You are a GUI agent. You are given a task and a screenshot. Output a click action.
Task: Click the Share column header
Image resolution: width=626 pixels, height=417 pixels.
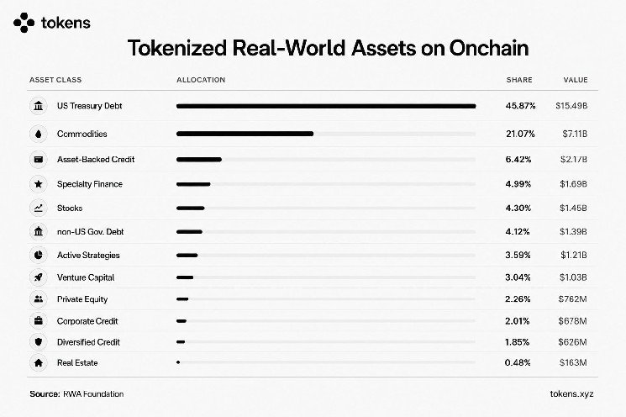(x=519, y=80)
